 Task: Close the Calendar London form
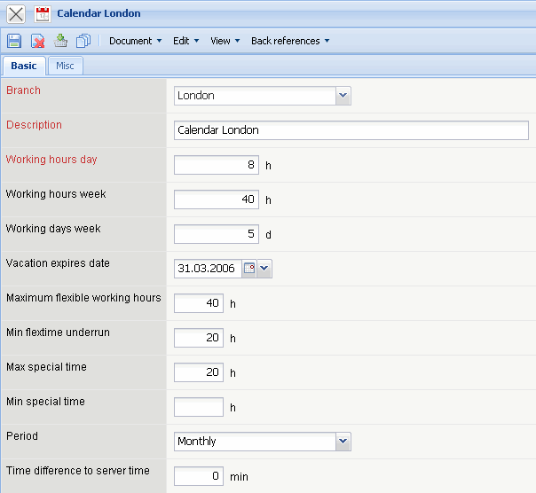tap(16, 14)
